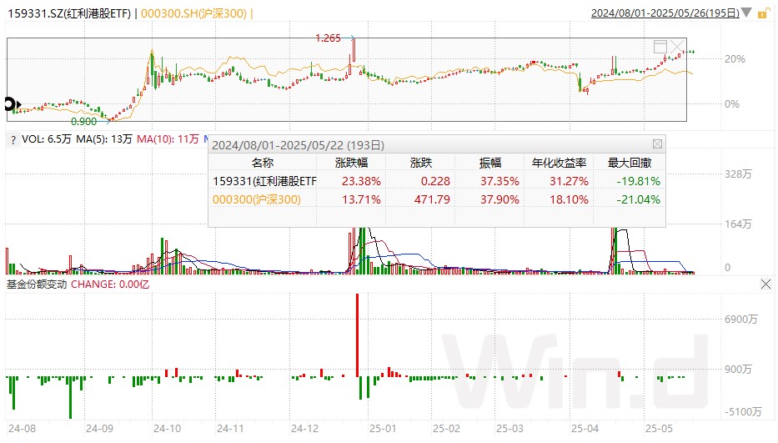Click the 25-05 time axis label
This screenshot has height=443, width=778.
[659, 429]
